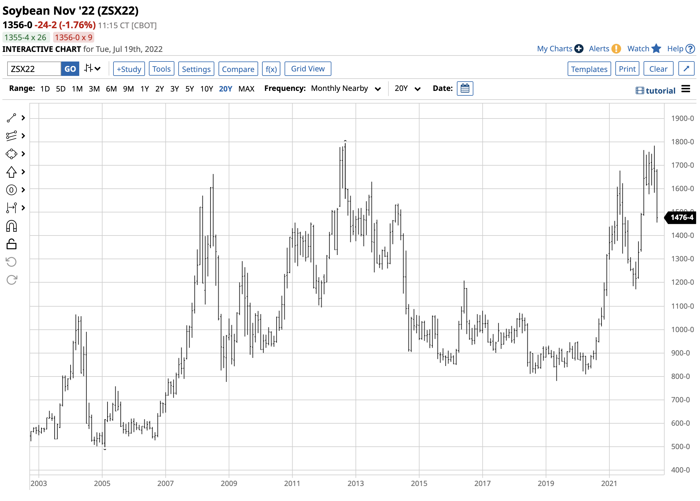The height and width of the screenshot is (501, 700).
Task: Select the arrow shape annotation tool
Action: [x=11, y=172]
